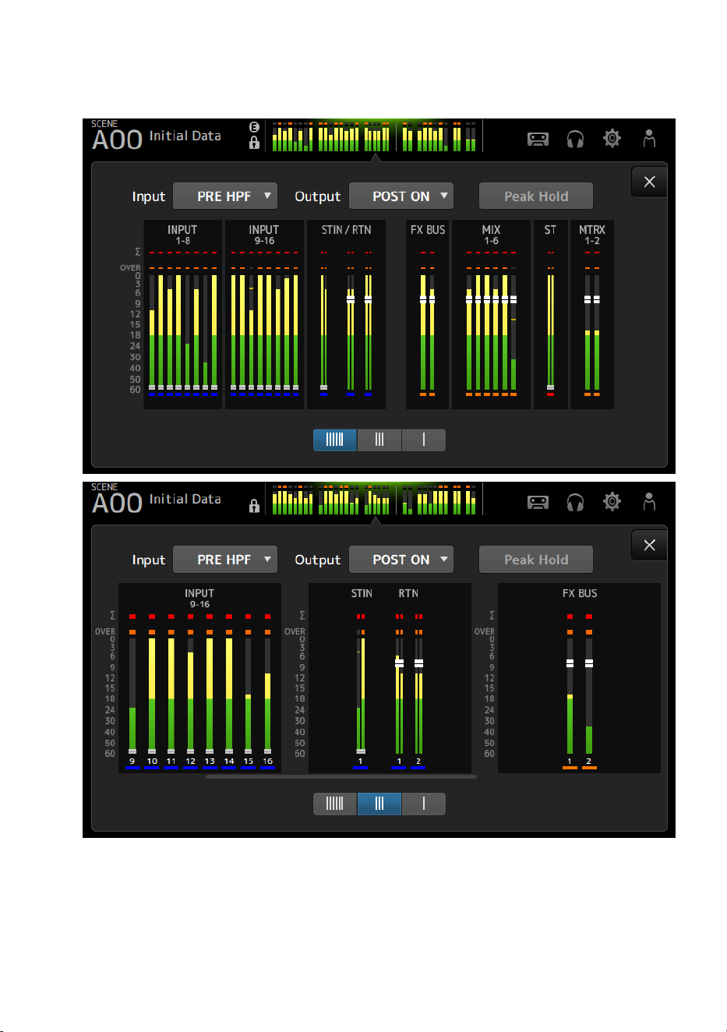Select INPUT 9-16 meter group in upper screen
The width and height of the screenshot is (727, 1032).
pos(264,314)
